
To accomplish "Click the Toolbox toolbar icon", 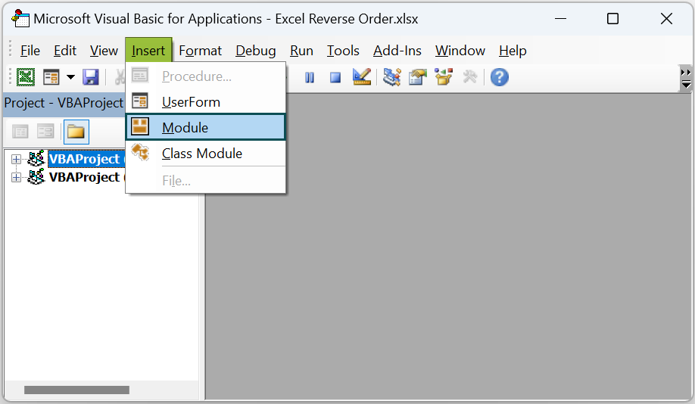I will pos(470,77).
